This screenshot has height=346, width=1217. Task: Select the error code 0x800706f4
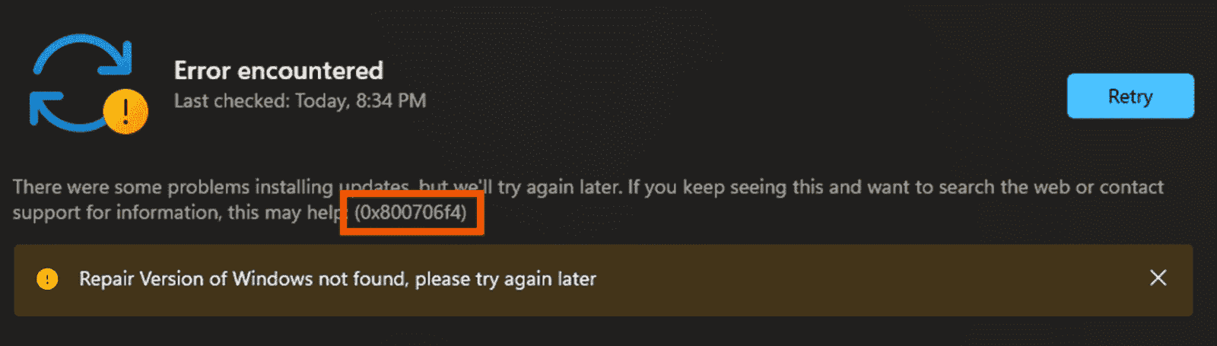(411, 212)
